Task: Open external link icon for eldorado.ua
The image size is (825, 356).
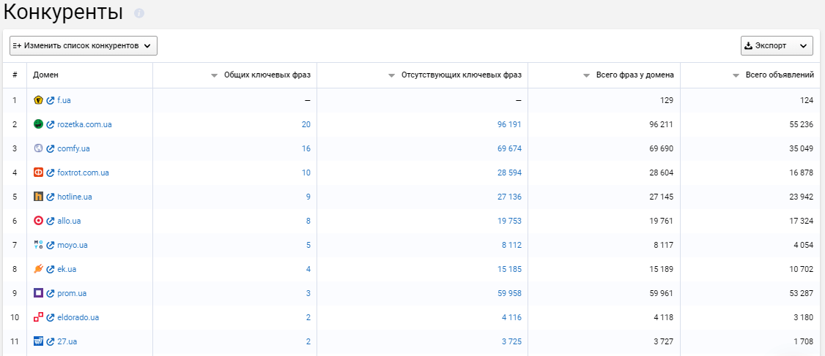Action: pos(51,317)
